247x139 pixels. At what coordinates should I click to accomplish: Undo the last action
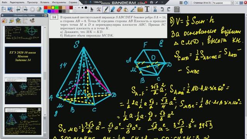162,9
